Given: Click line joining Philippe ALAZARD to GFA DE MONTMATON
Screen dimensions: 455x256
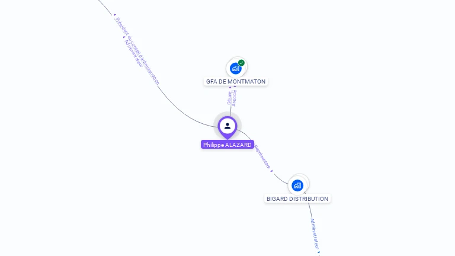Looking at the screenshot, I should [230, 111].
